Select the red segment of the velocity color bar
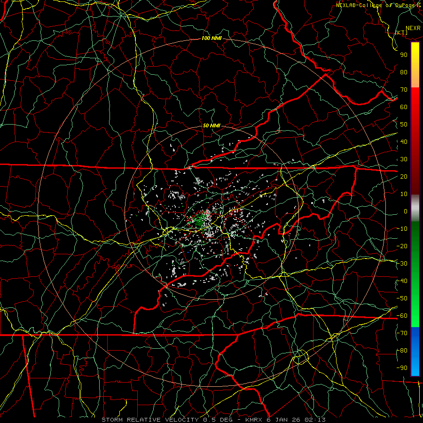Screen dimensions: 423x423 [415, 141]
